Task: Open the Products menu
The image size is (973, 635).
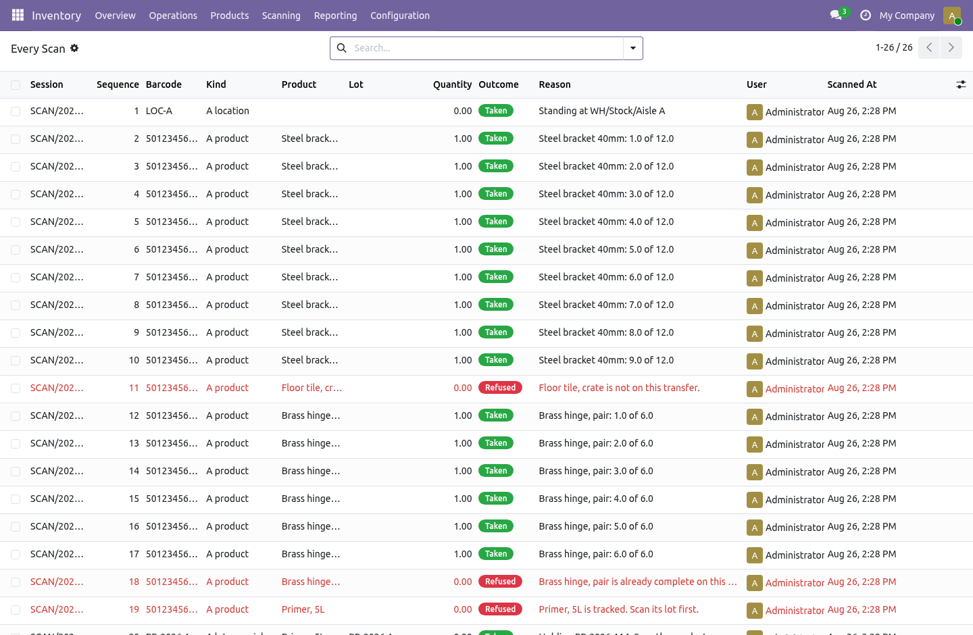Action: tap(230, 15)
